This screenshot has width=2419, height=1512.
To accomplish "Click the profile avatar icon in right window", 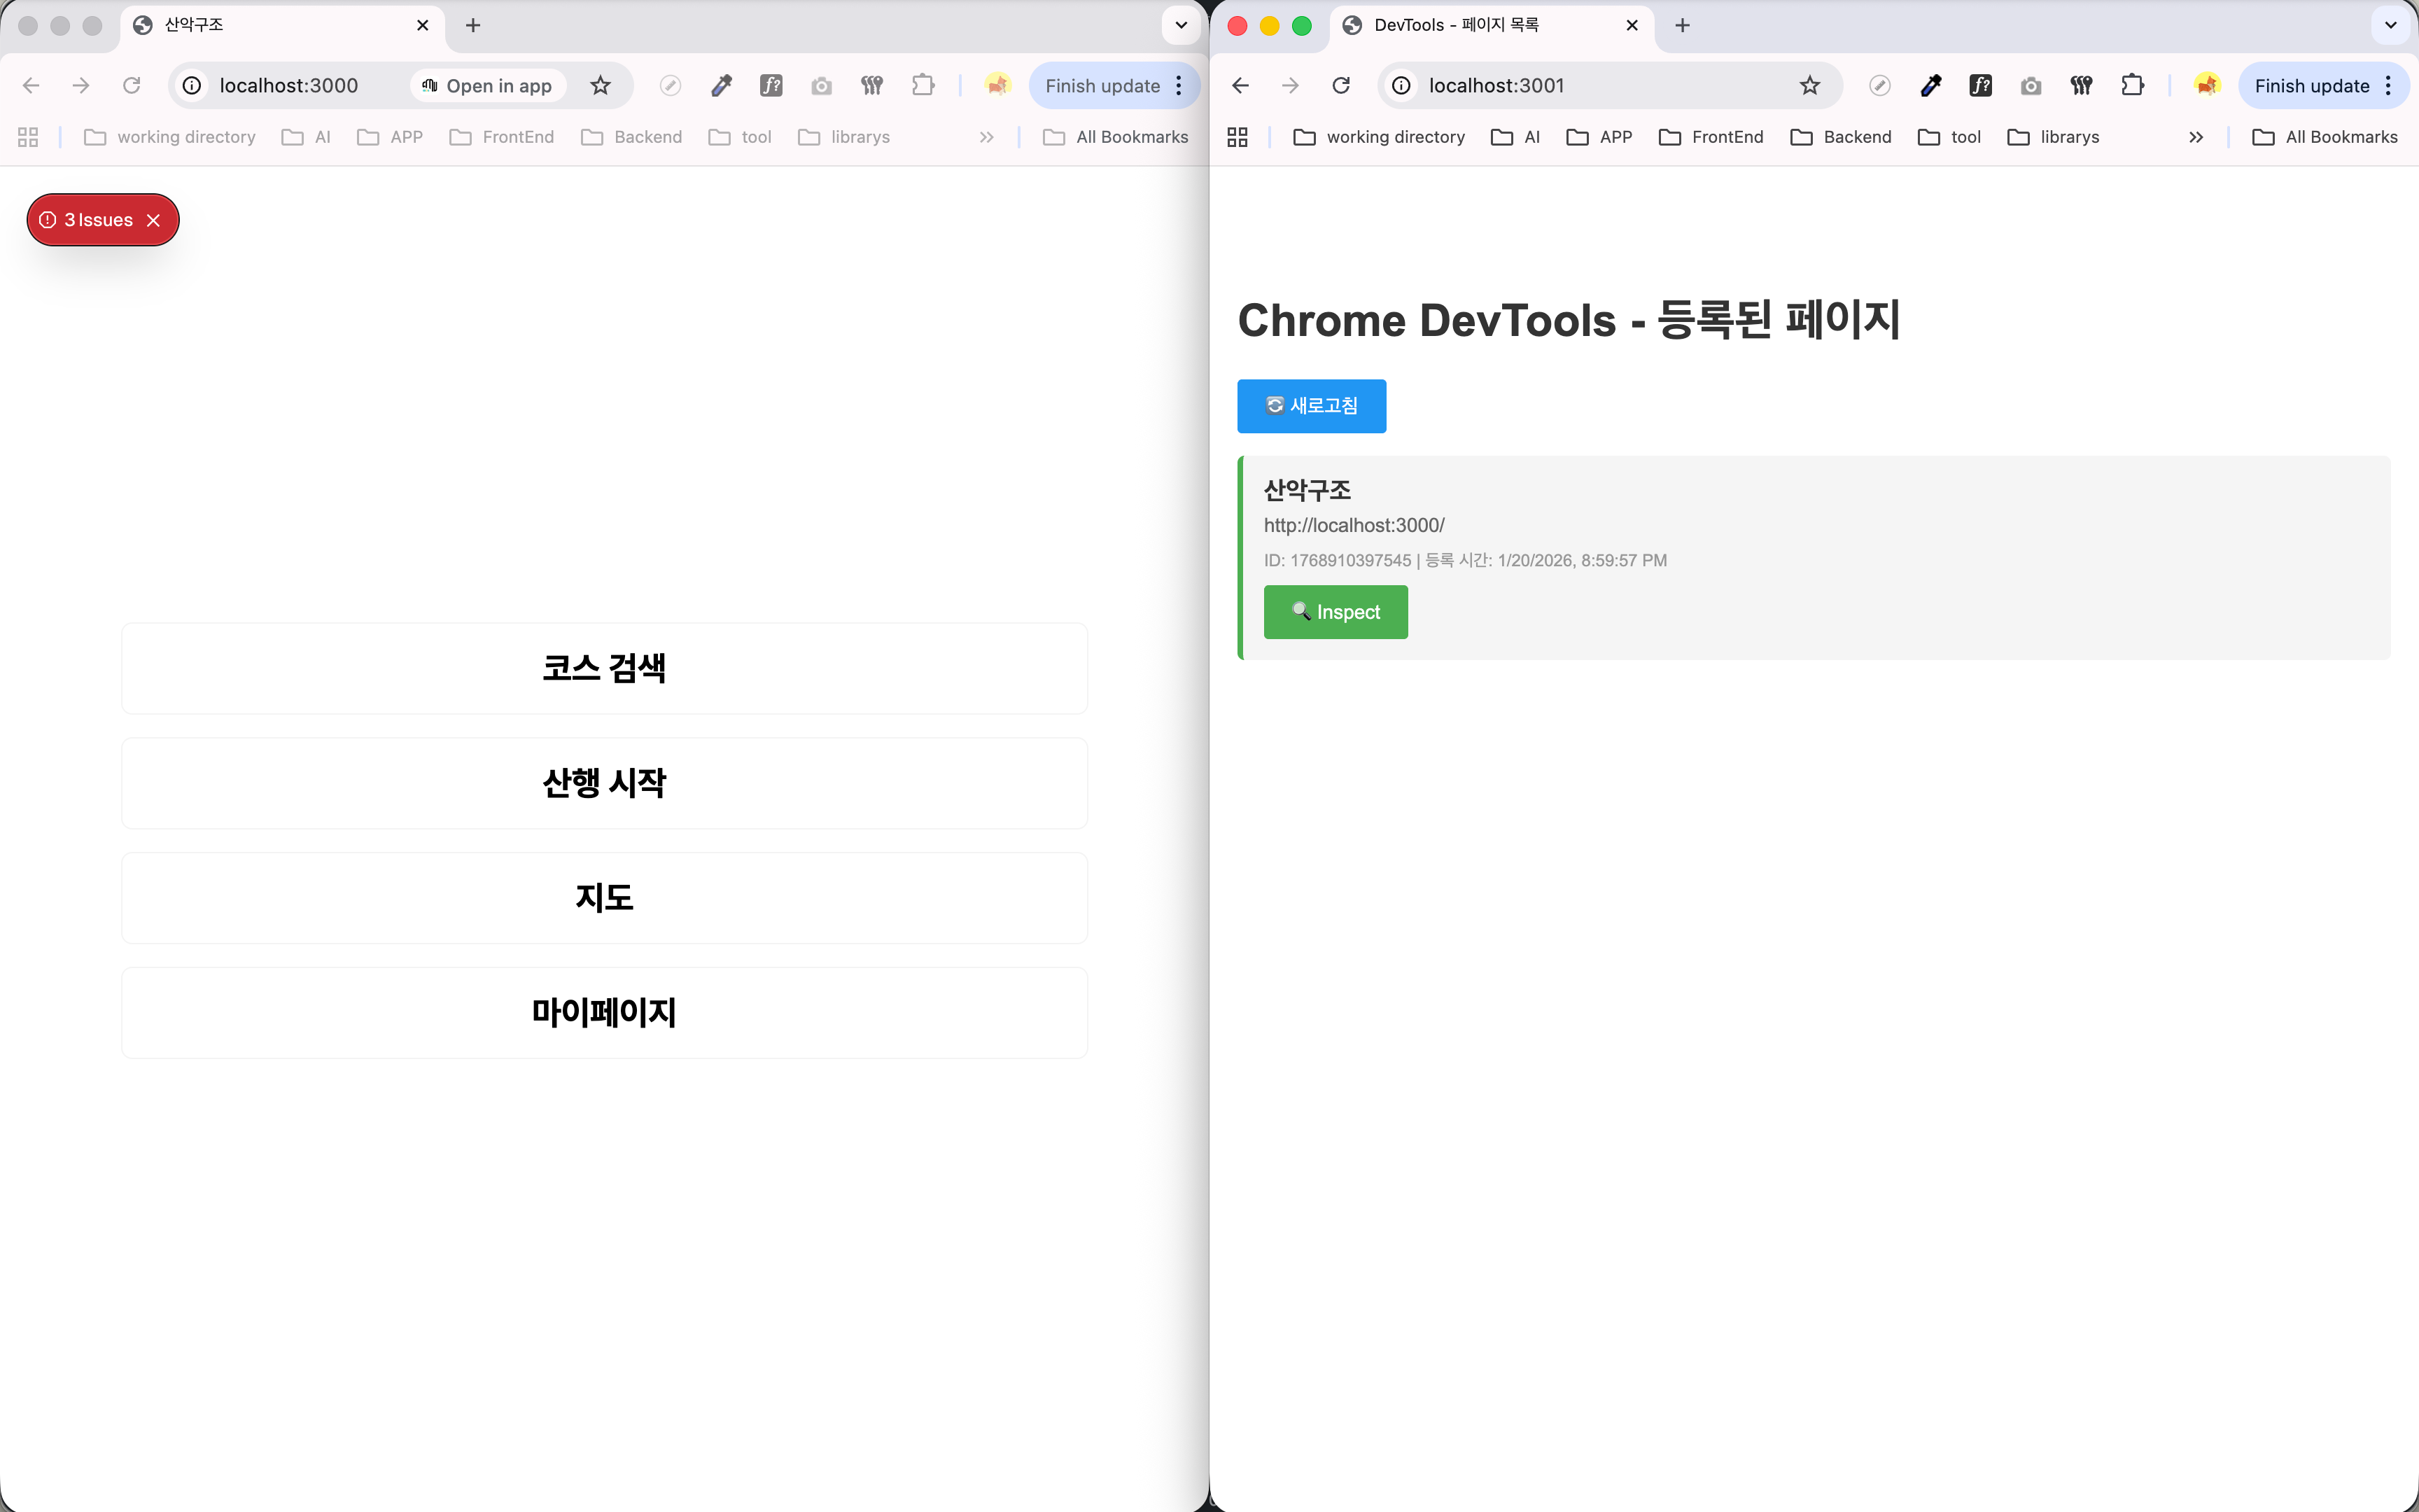I will tap(2206, 86).
